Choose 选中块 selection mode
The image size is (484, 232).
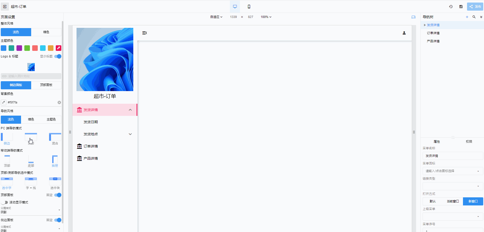coord(55,183)
